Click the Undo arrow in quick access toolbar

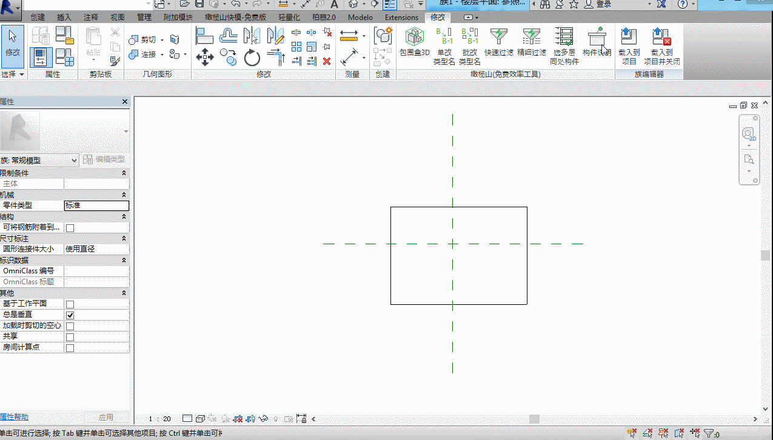236,4
